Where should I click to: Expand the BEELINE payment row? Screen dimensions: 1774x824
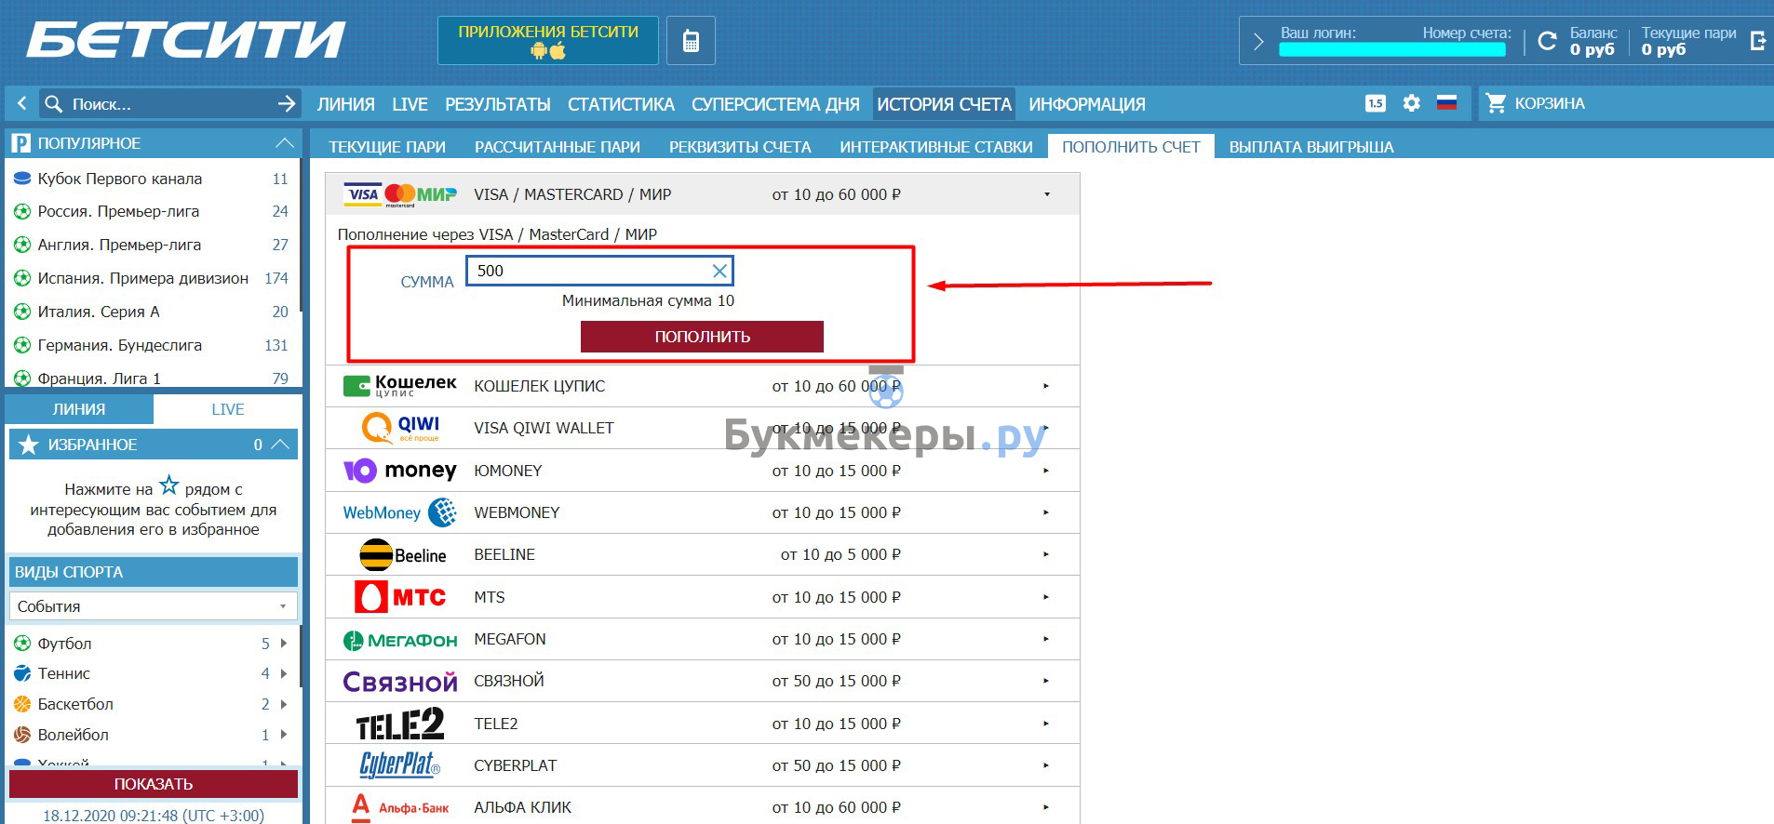[x=1046, y=554]
